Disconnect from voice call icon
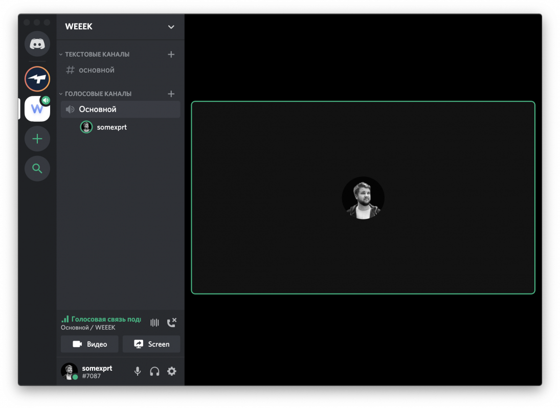The image size is (560, 408). (172, 323)
